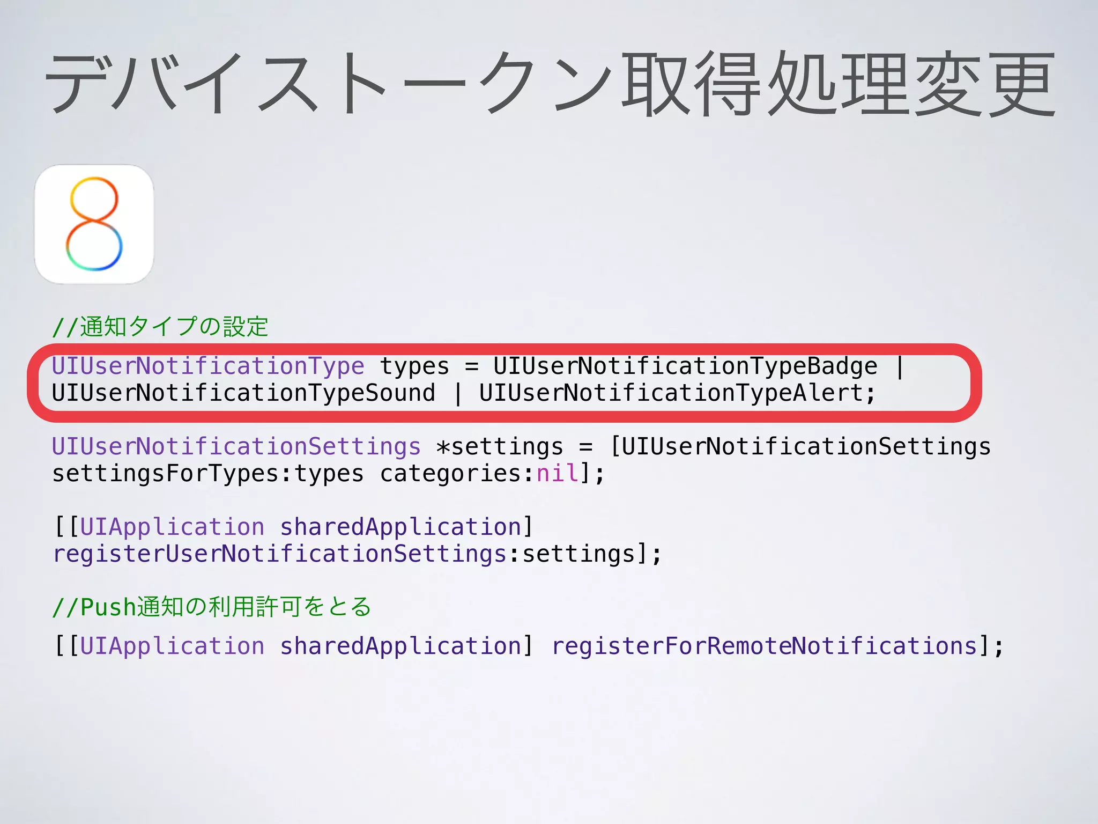Image resolution: width=1098 pixels, height=824 pixels.
Task: Click registerForRemoteNotifications method call
Action: coord(765,646)
